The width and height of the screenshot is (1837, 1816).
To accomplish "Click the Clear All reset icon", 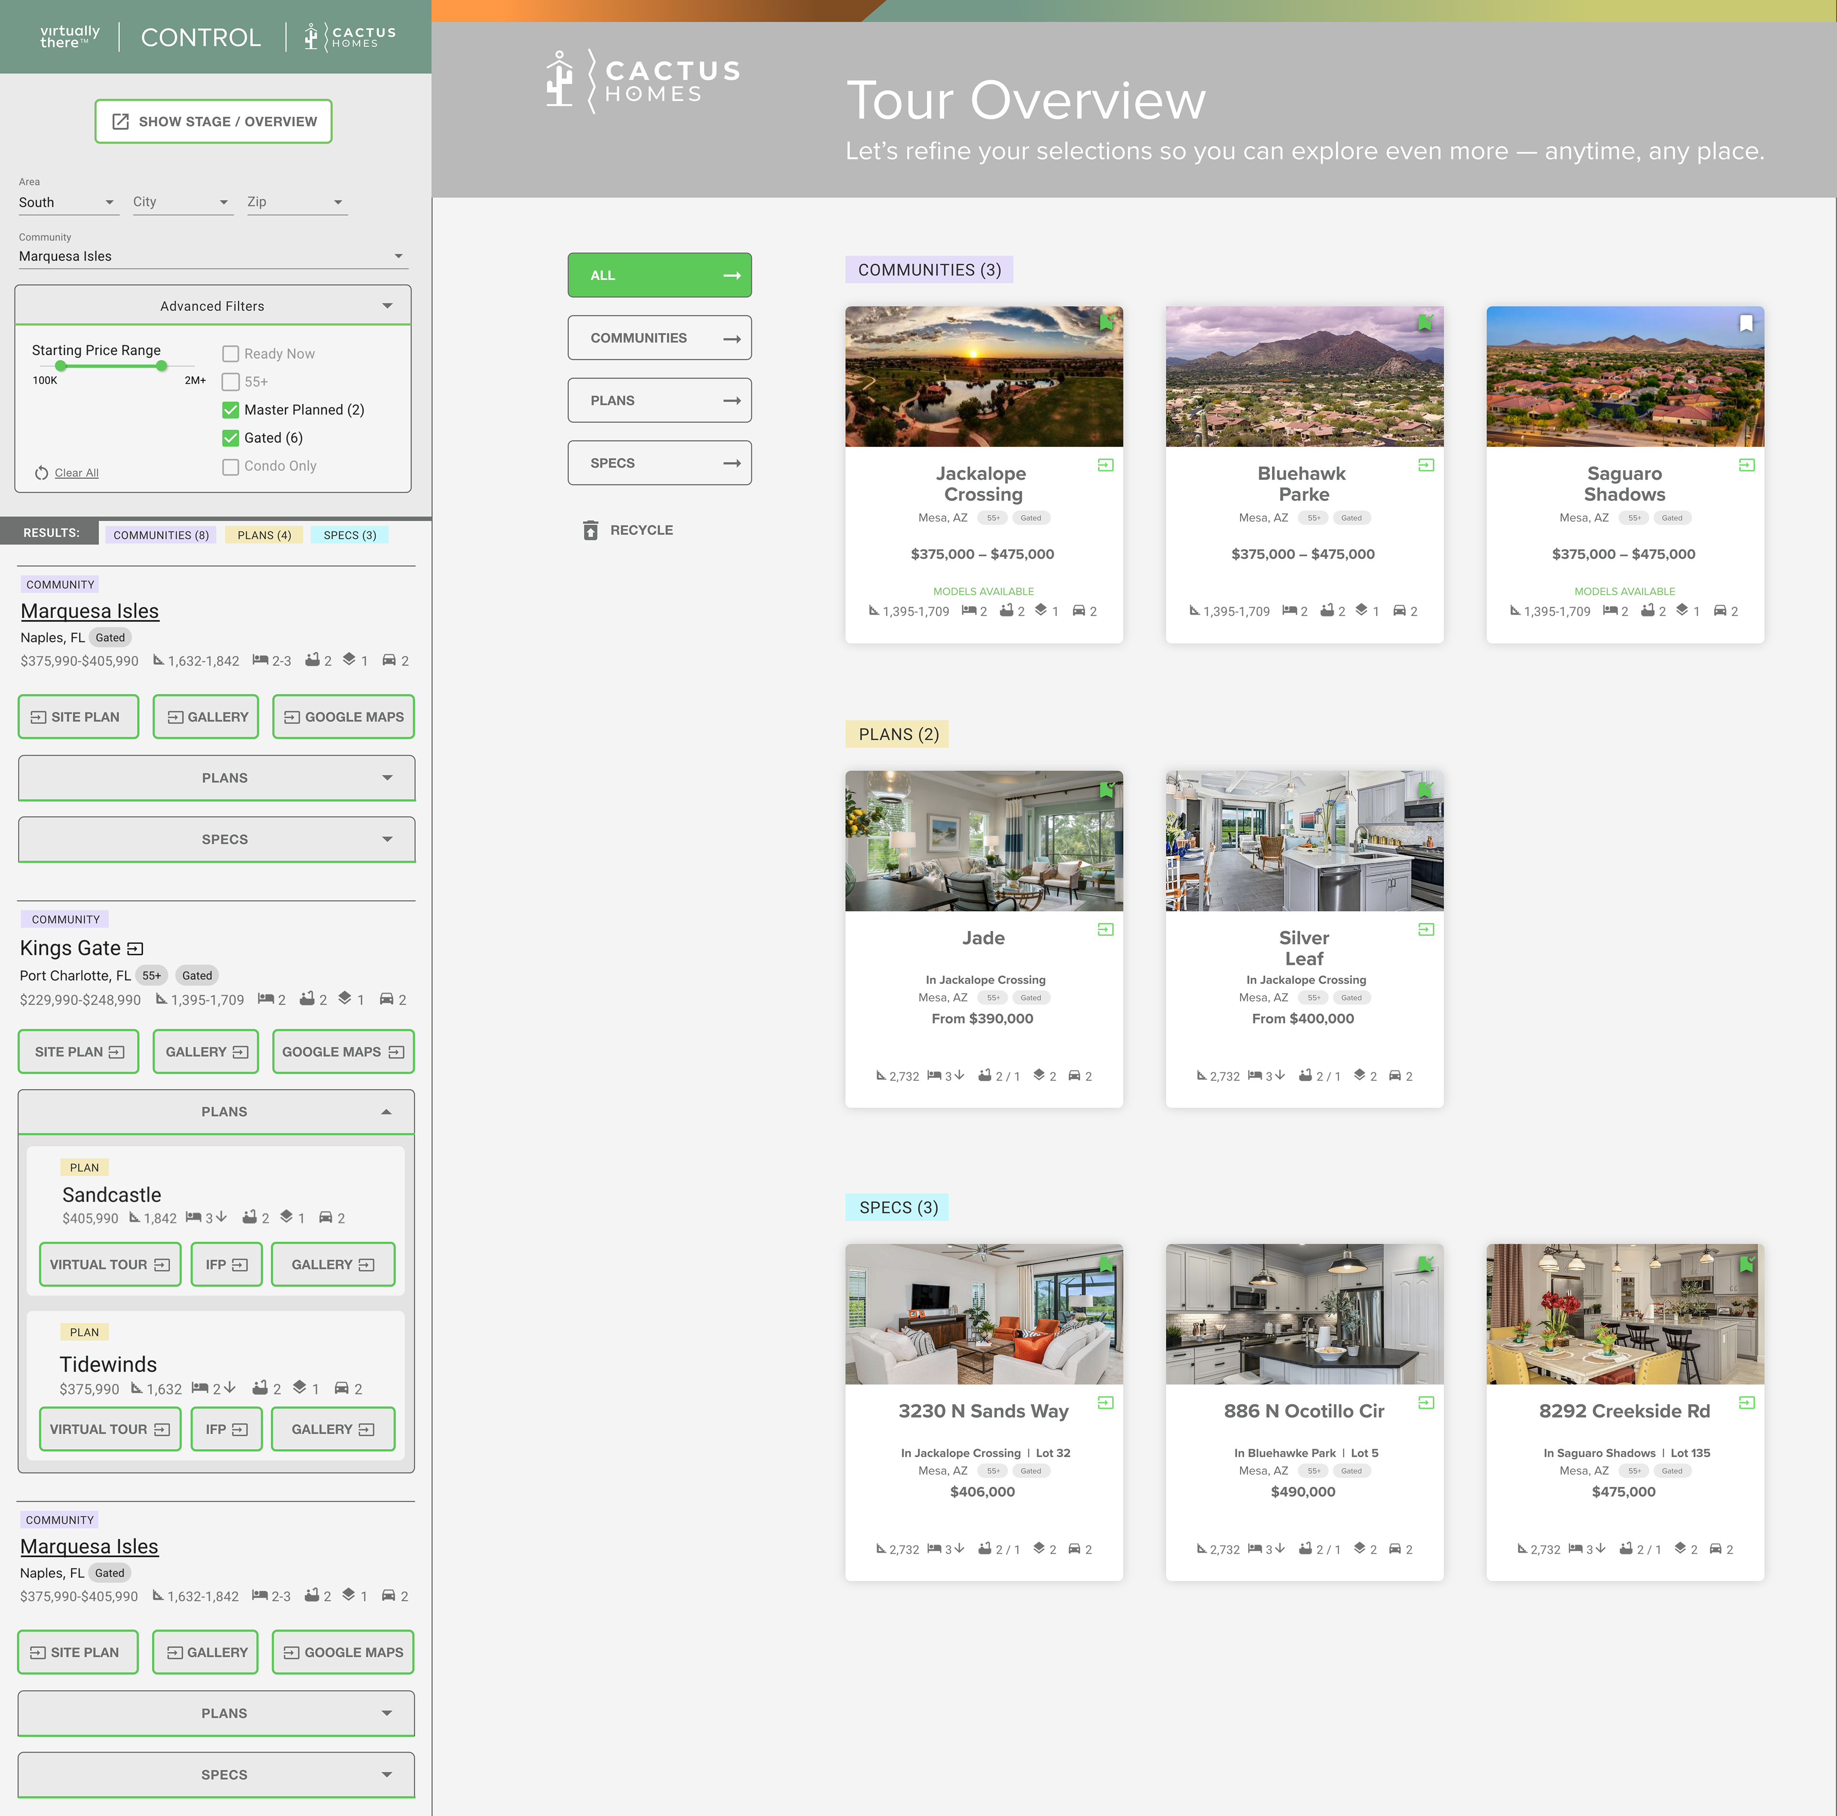I will coord(42,473).
